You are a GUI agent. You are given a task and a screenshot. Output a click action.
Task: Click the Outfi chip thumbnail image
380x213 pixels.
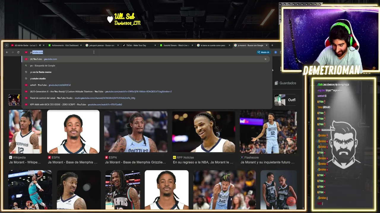click(x=280, y=100)
